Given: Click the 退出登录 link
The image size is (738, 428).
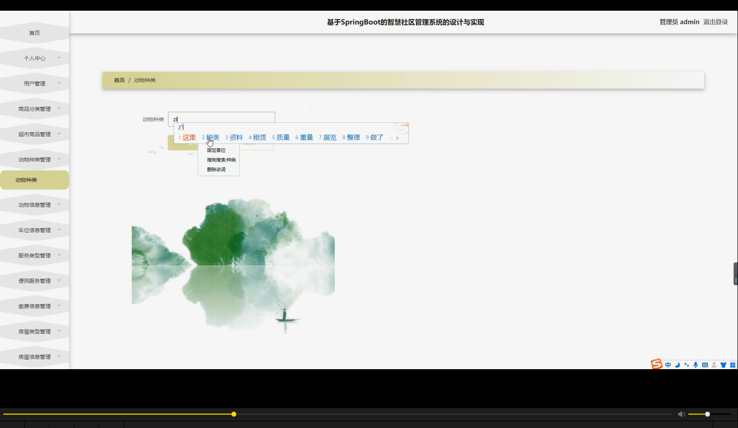Looking at the screenshot, I should tap(715, 22).
